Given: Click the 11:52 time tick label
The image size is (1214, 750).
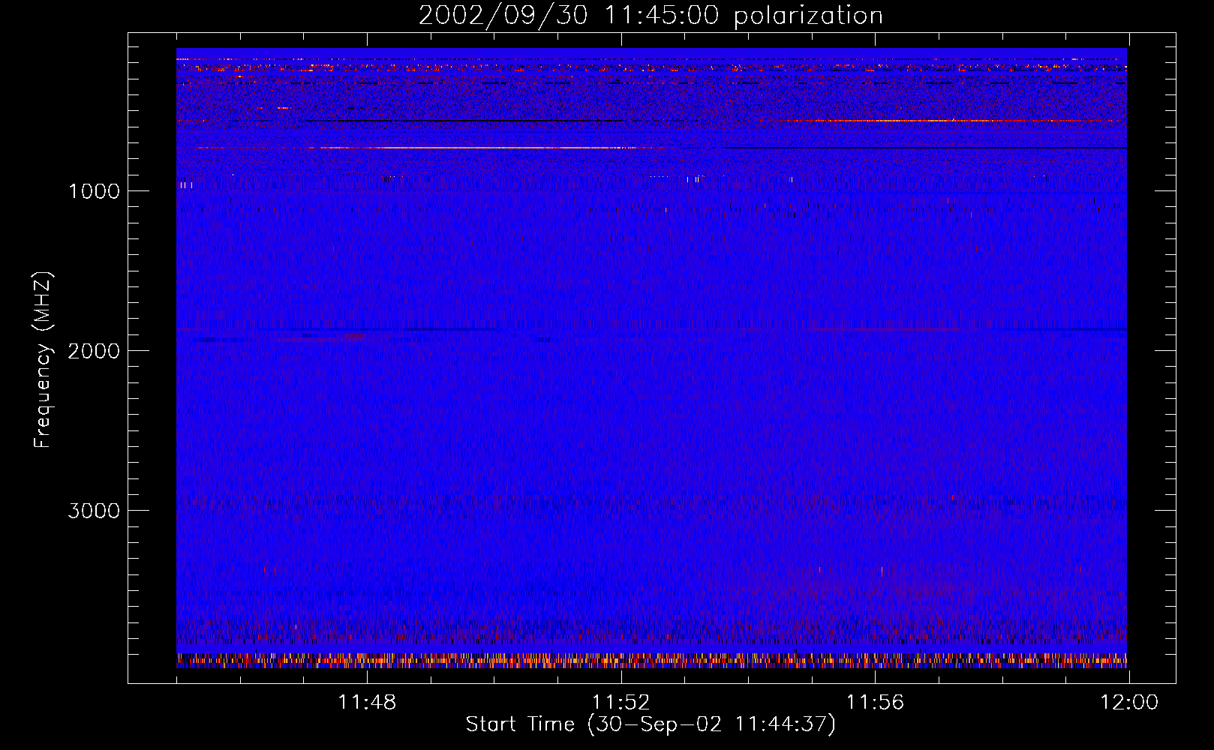Looking at the screenshot, I should (x=621, y=703).
